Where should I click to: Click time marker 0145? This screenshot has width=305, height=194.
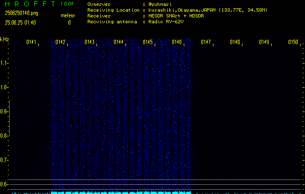coord(147,42)
